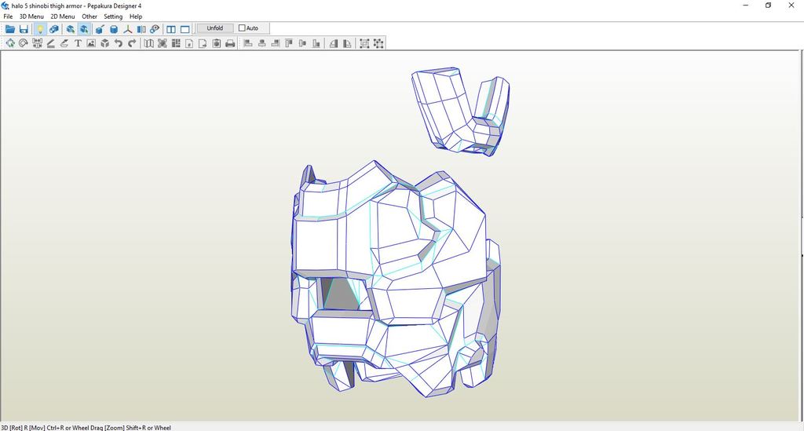Click the Save floppy disk icon

pyautogui.click(x=24, y=29)
